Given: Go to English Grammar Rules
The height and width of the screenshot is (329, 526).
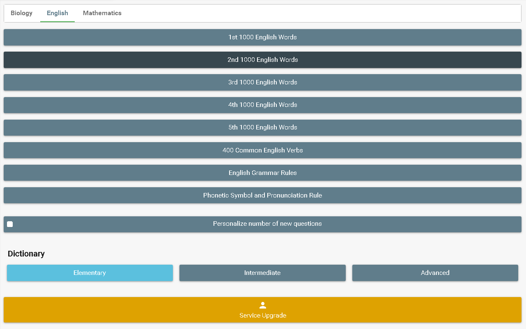Looking at the screenshot, I should pos(262,173).
